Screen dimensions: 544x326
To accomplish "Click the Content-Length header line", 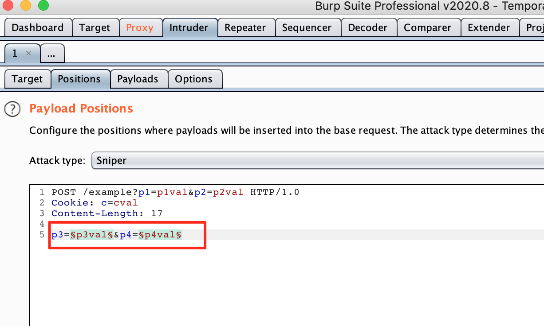I will pyautogui.click(x=107, y=213).
